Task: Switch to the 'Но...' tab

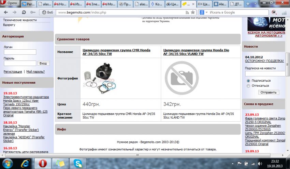Action: 61,4
